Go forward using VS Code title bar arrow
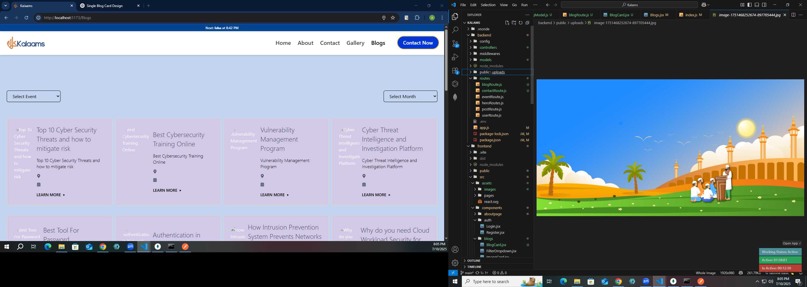 point(555,5)
